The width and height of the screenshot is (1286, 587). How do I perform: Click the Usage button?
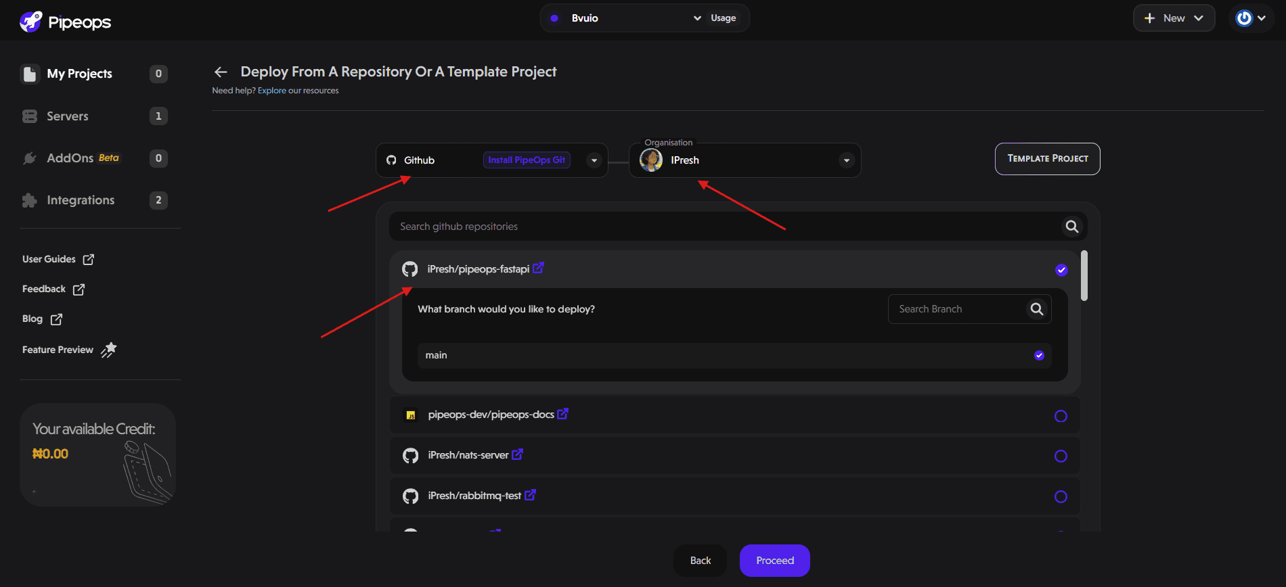click(x=723, y=18)
